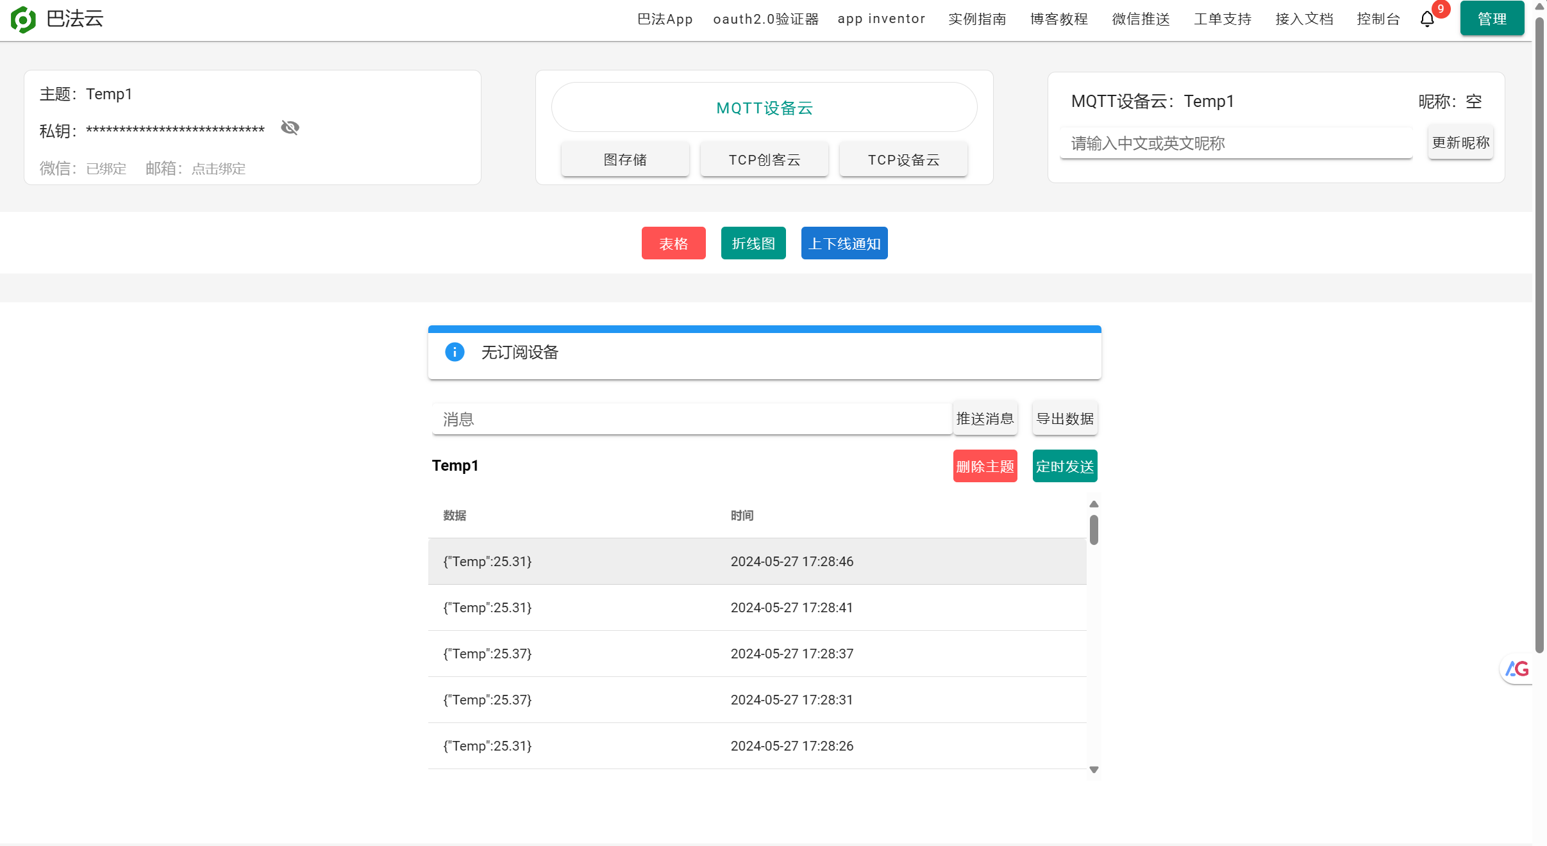Focus the nickname input field
The width and height of the screenshot is (1547, 846).
(1236, 143)
